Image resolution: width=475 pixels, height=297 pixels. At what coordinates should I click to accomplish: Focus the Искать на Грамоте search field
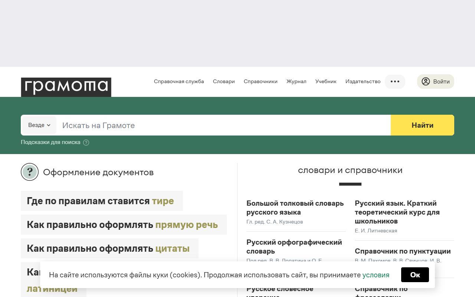[x=223, y=125]
